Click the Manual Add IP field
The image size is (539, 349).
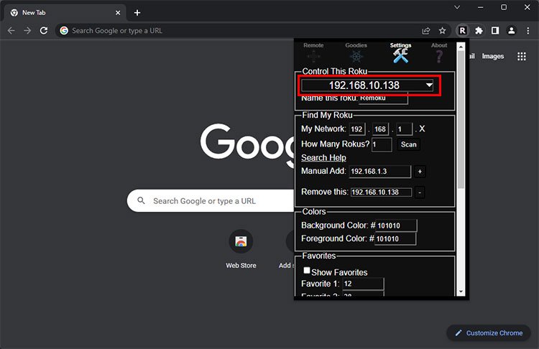pyautogui.click(x=380, y=172)
